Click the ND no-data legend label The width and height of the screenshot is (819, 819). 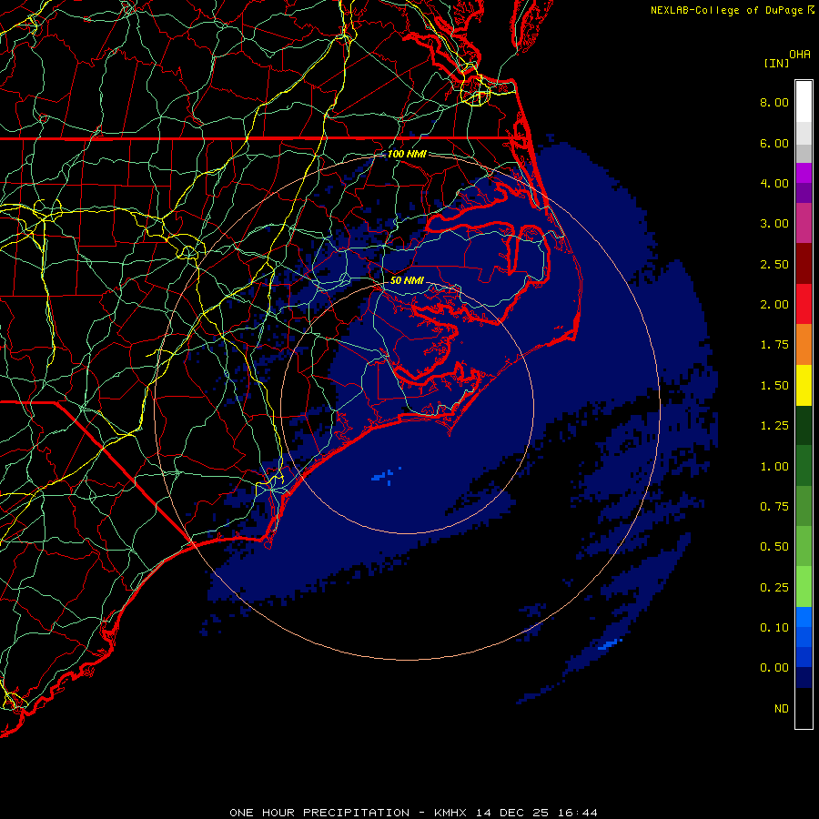(782, 709)
